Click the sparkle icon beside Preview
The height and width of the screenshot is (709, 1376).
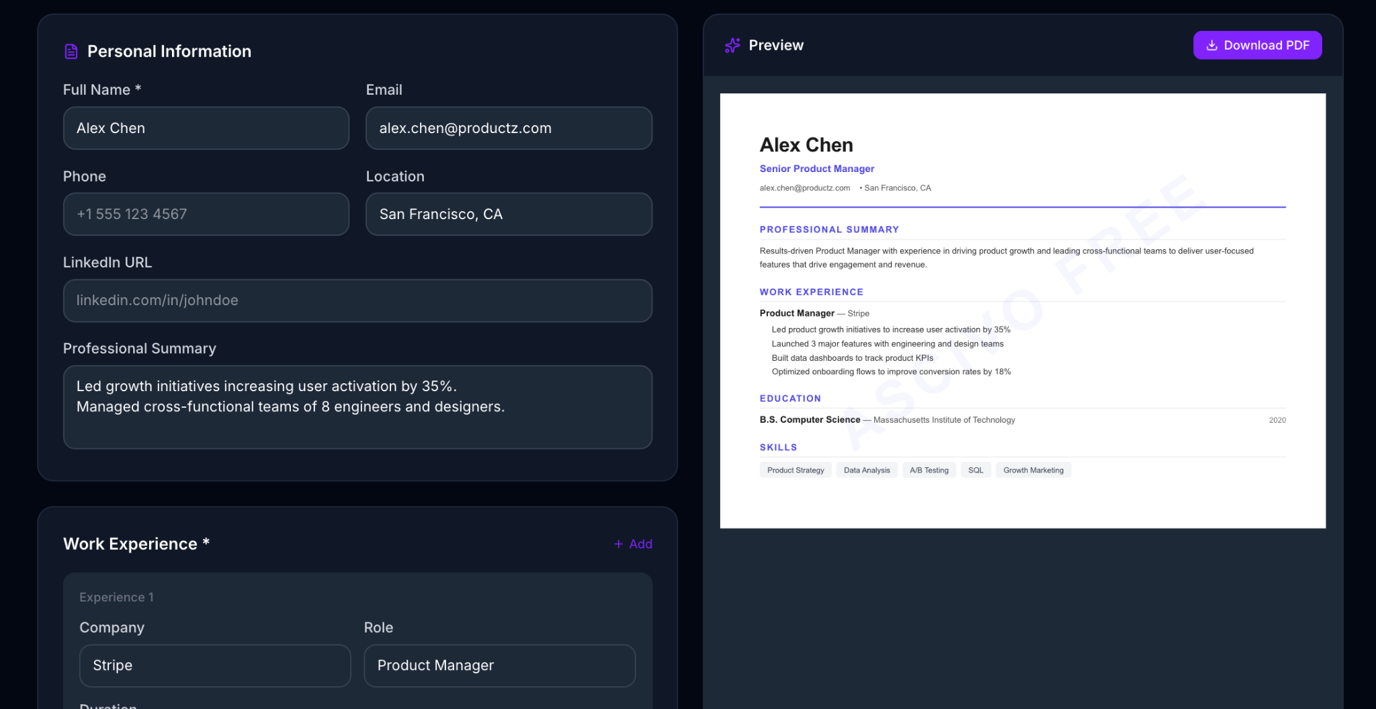732,45
